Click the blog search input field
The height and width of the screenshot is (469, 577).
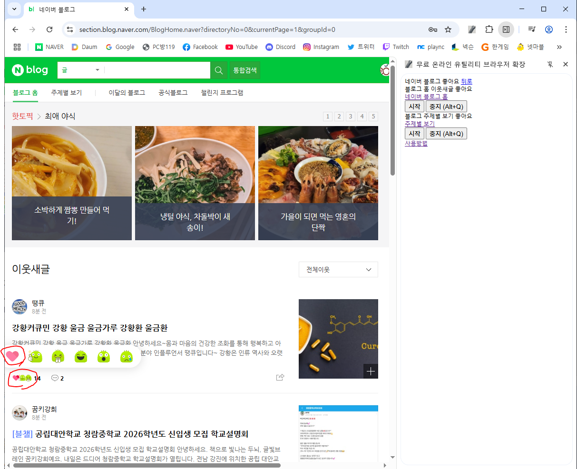coord(157,70)
